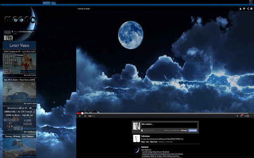Viewport: 254px width, 158px height.
Task: Click the Audi RS 6 Avant title text
Action: coord(19,80)
